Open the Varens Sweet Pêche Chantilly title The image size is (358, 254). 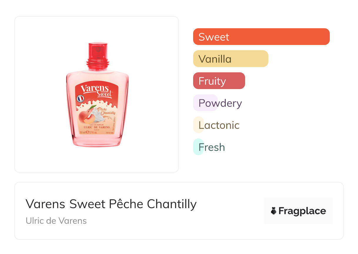pos(111,204)
